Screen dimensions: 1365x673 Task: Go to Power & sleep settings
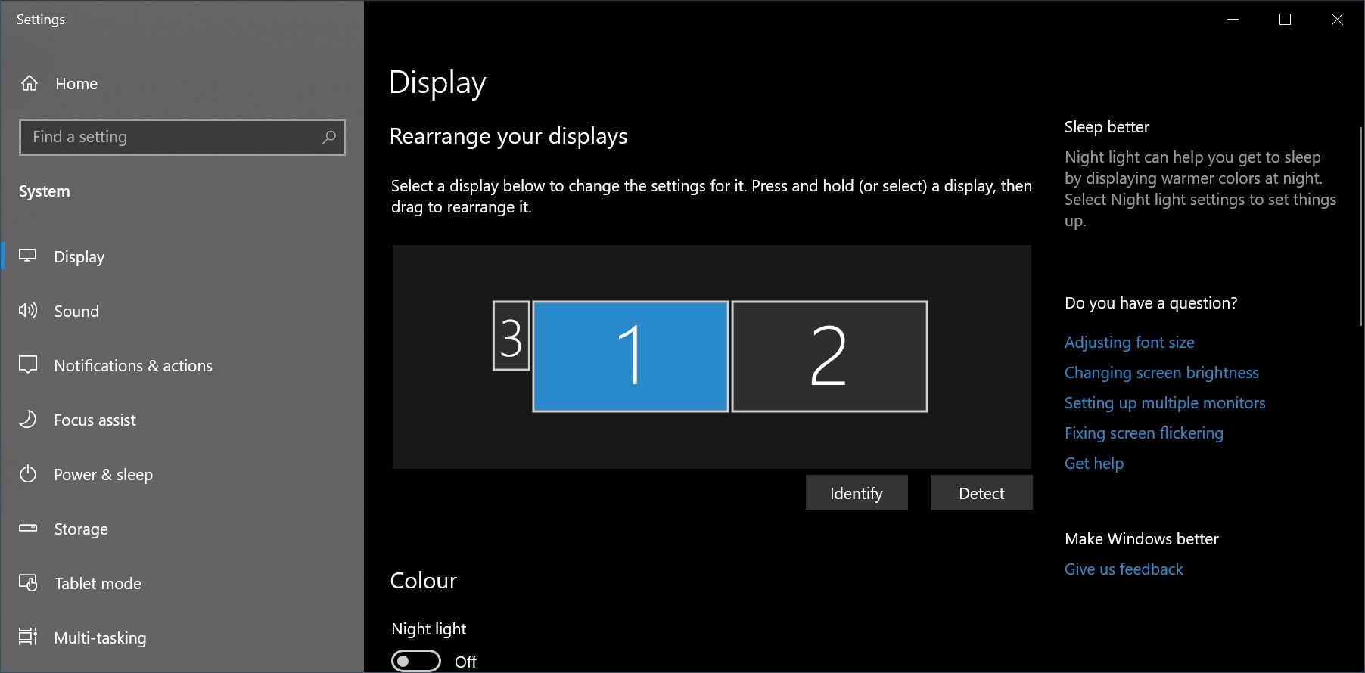(x=103, y=475)
